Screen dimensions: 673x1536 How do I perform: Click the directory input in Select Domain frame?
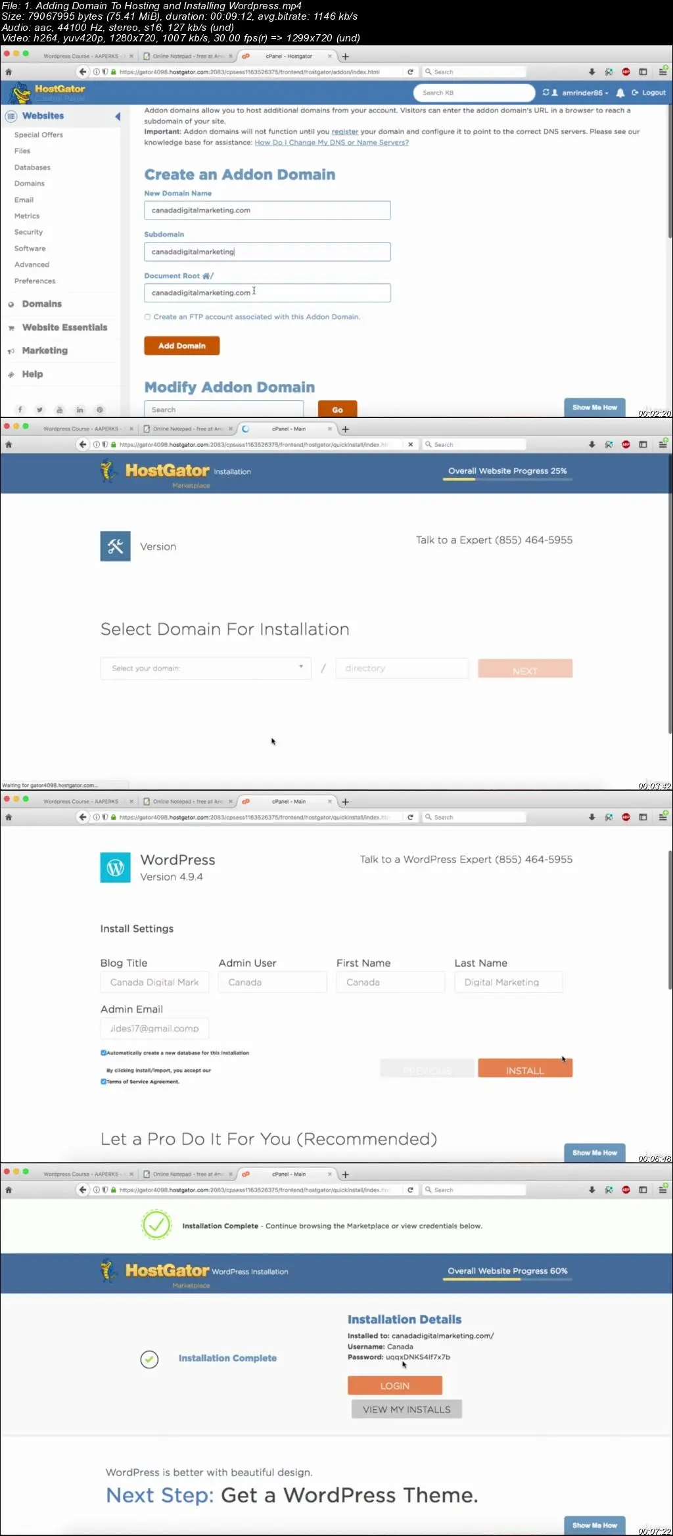[402, 668]
